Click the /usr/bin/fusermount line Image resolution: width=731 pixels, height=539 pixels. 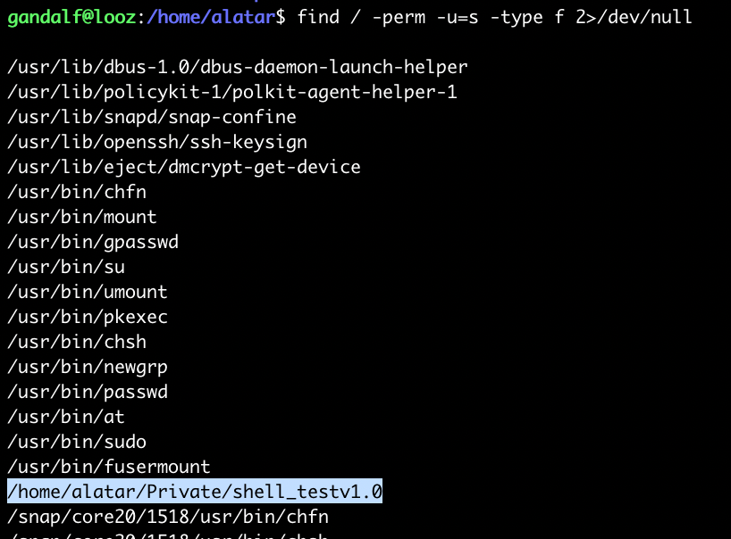pos(109,467)
